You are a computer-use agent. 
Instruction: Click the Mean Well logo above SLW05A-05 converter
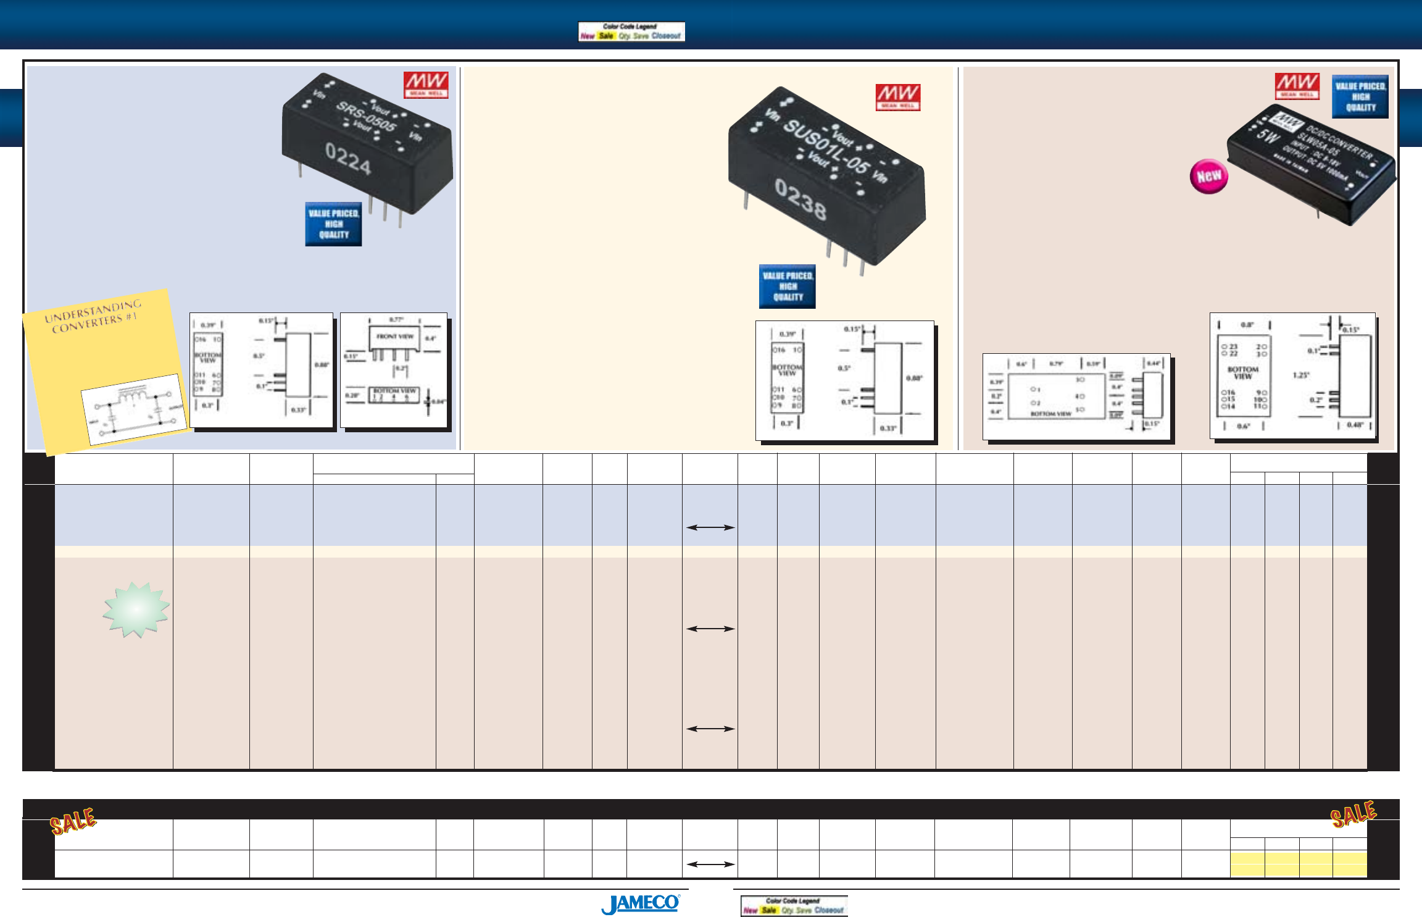point(1297,86)
